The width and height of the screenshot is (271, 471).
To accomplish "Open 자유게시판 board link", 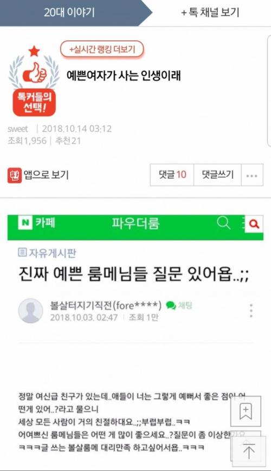I will pos(47,253).
